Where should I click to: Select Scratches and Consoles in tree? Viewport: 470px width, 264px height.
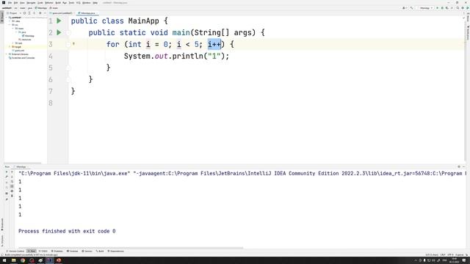(x=22, y=58)
